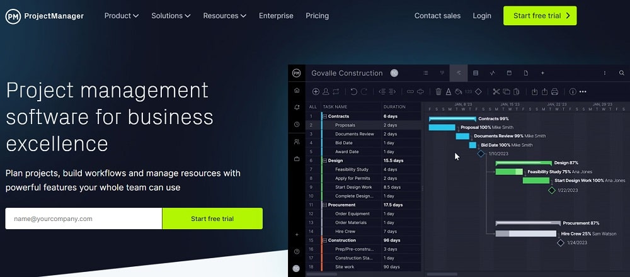Copy the selected task

(x=507, y=91)
